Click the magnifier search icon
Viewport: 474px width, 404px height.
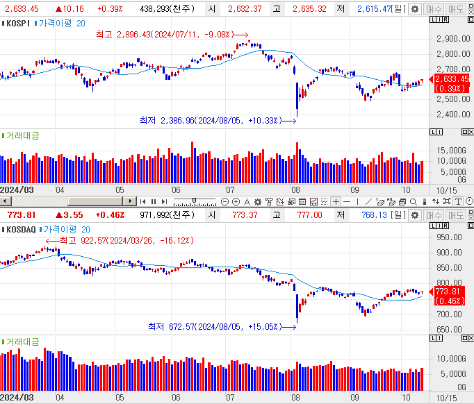point(414,202)
